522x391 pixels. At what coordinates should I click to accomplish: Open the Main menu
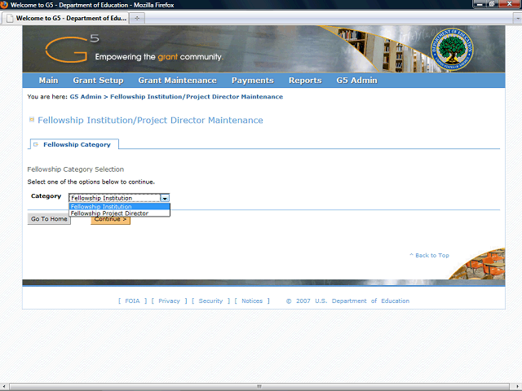[48, 81]
